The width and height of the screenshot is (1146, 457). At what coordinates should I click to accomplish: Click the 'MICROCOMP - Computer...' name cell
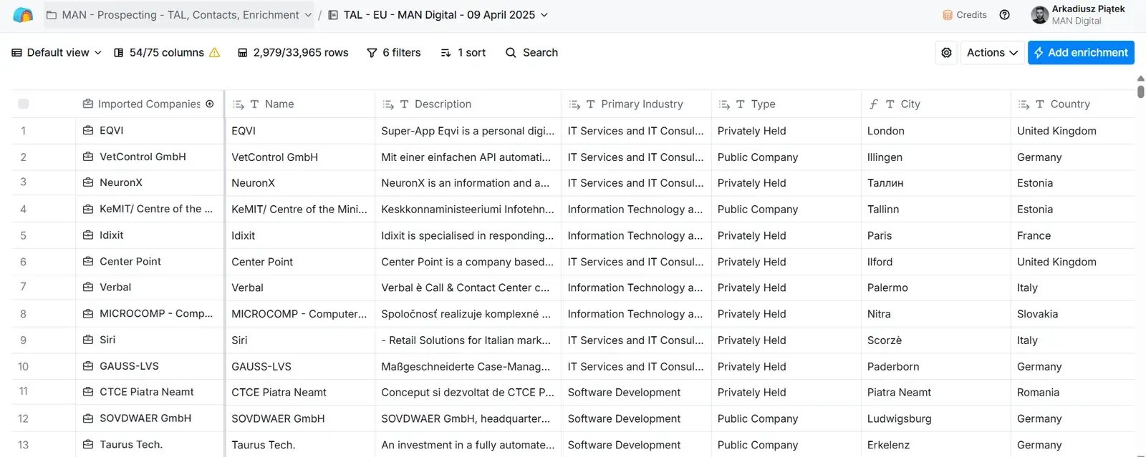pos(300,314)
